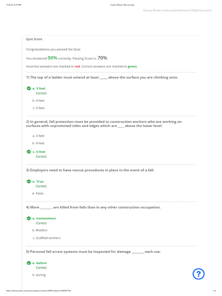Select 'c. Scaffold workers' option
Viewport: 222px width, 296px height.
point(47,238)
